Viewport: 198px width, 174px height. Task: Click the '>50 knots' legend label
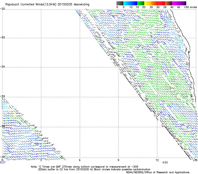(x=190, y=7)
